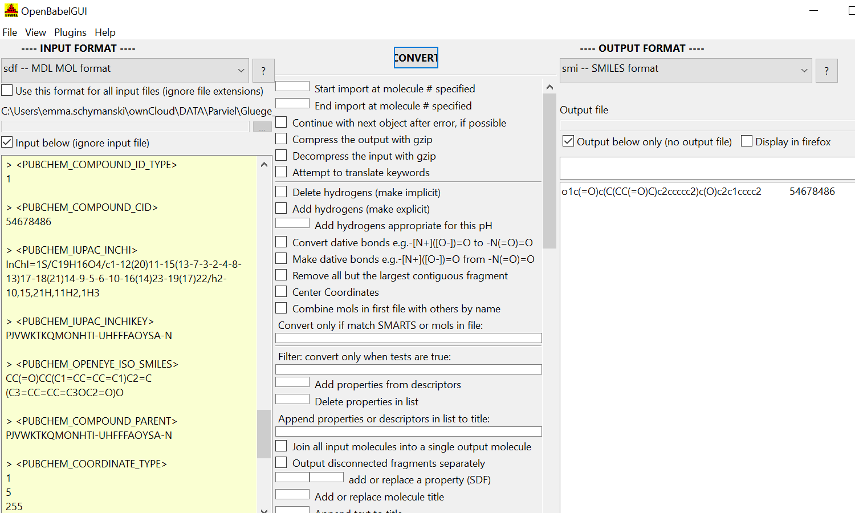Click the Output file path field

pyautogui.click(x=707, y=125)
